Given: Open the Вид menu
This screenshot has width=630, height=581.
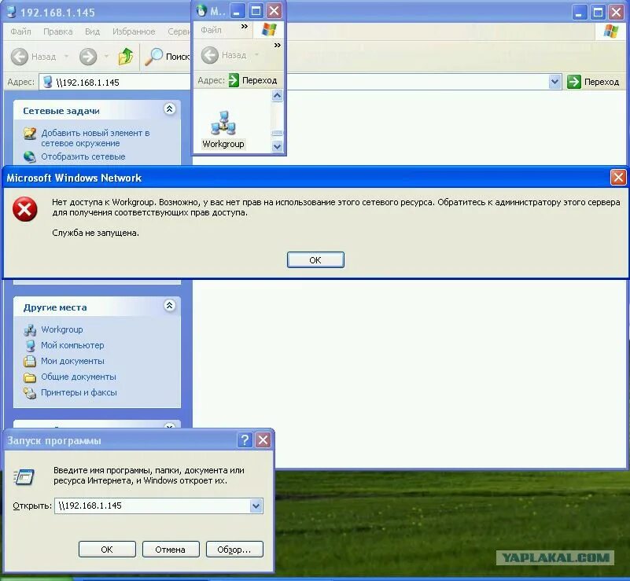Looking at the screenshot, I should tap(92, 31).
